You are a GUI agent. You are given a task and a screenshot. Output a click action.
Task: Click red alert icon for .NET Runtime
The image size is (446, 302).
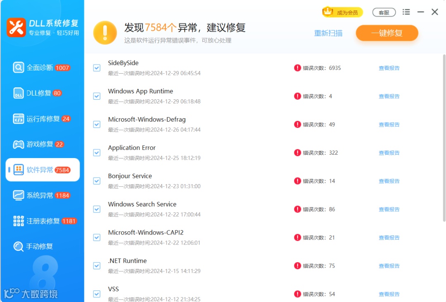297,266
